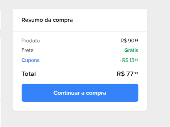Click the superscript 65 cents of coupon discount
The image size is (170, 127).
(x=136, y=60)
